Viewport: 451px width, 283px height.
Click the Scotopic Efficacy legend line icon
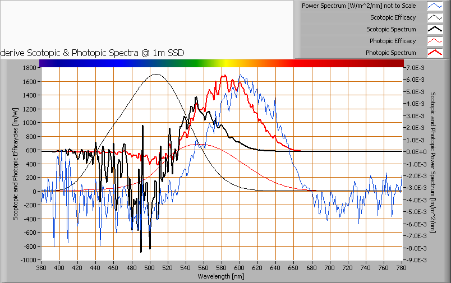point(435,18)
